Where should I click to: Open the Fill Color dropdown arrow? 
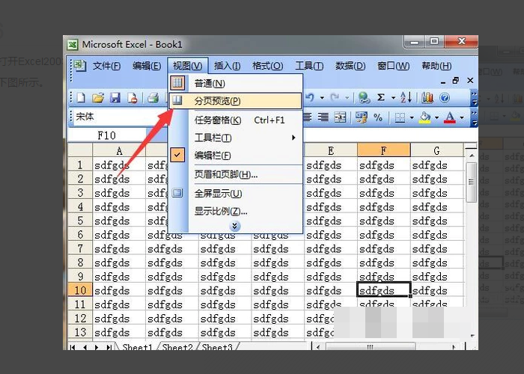(x=436, y=117)
